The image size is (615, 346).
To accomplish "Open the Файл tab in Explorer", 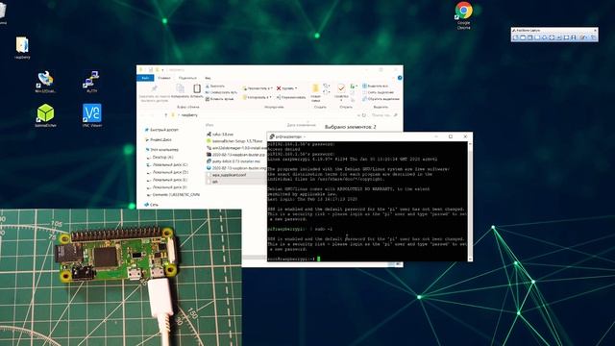I will (145, 78).
